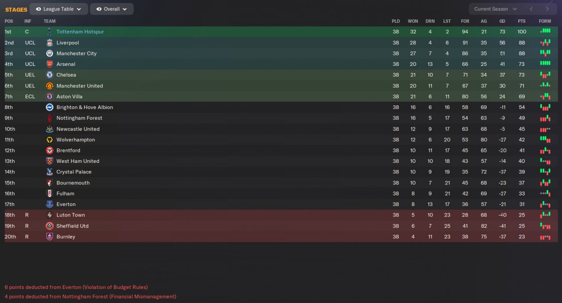562x303 pixels.
Task: Click the Manchester City badge icon
Action: pyautogui.click(x=50, y=53)
